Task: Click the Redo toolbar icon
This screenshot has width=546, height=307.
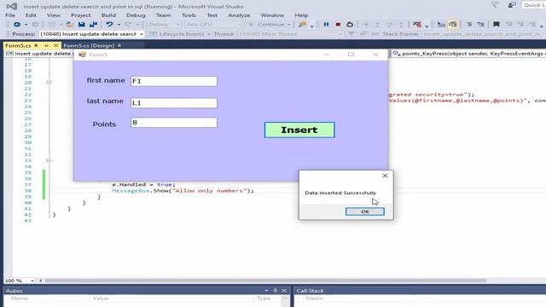Action: click(x=128, y=25)
